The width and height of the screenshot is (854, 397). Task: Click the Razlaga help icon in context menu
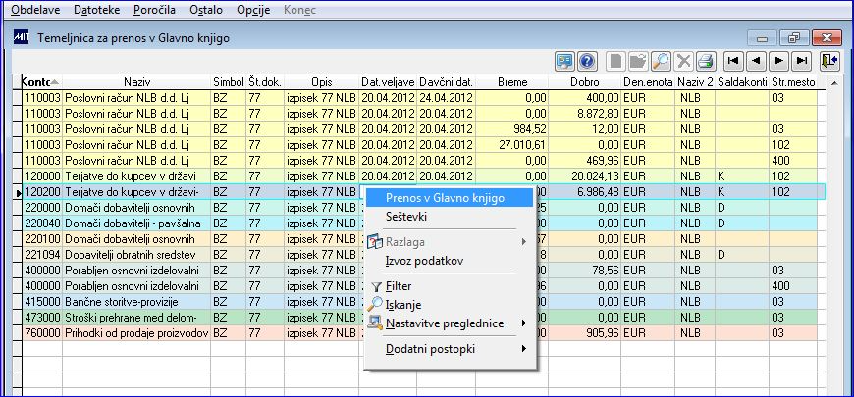[375, 242]
